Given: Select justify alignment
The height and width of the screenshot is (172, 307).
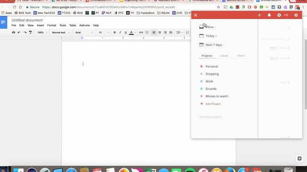Looking at the screenshot, I should 171,33.
